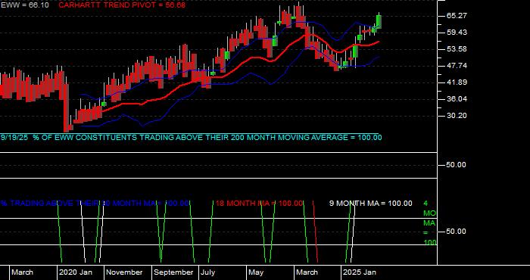Click the CARHARTT TREND PIVOT label
The width and height of the screenshot is (530, 280).
coord(122,5)
